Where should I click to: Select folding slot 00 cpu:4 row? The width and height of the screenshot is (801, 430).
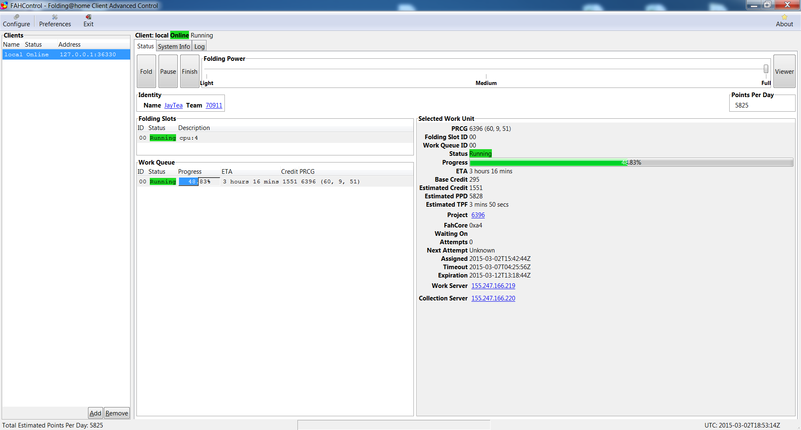275,138
